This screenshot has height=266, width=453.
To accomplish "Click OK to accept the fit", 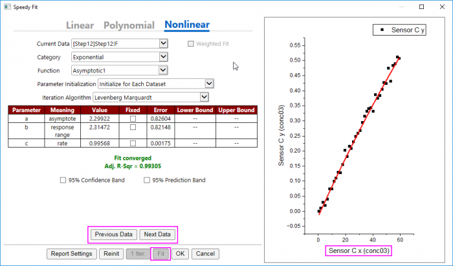I will pos(180,254).
